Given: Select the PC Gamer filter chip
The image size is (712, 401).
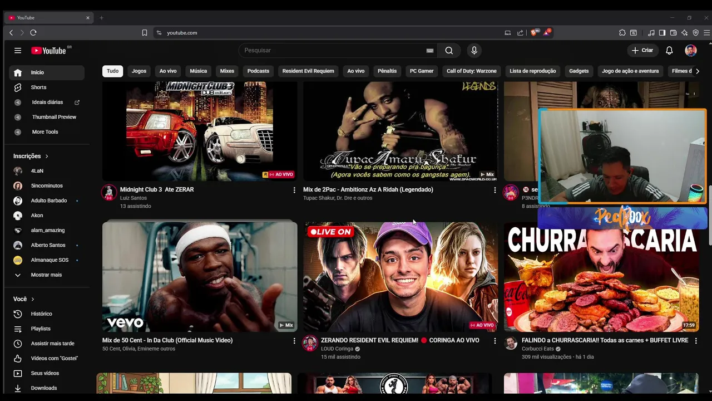Looking at the screenshot, I should pos(422,71).
